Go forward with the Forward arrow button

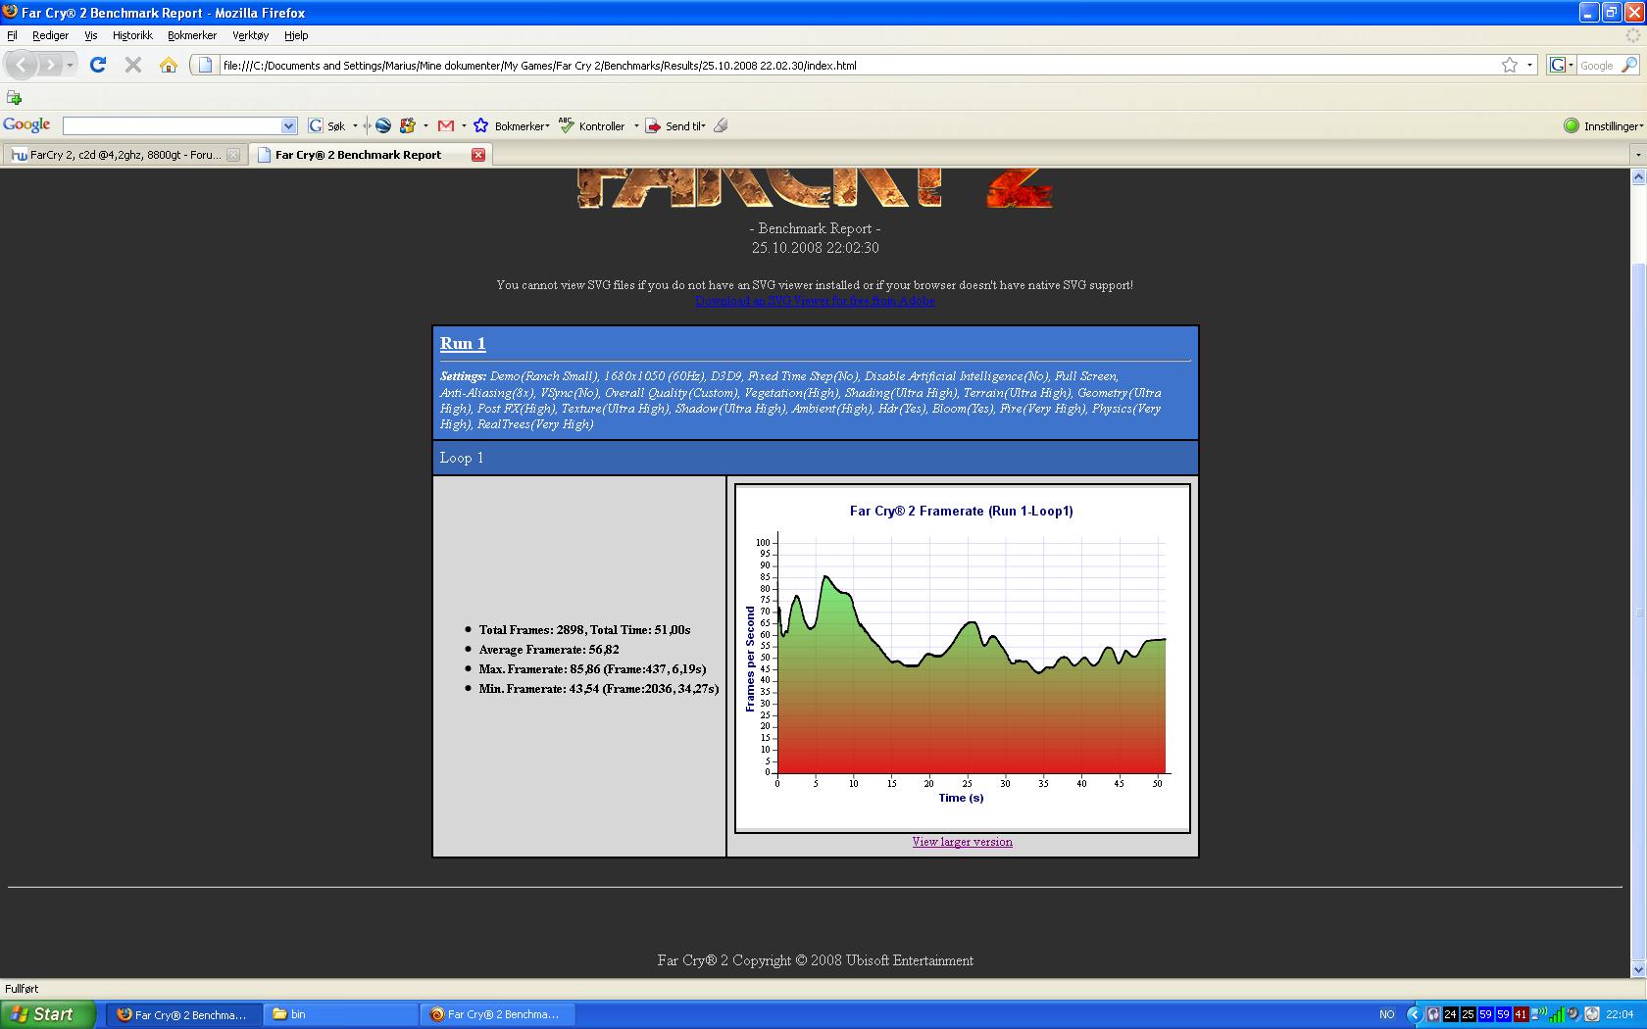coord(49,65)
